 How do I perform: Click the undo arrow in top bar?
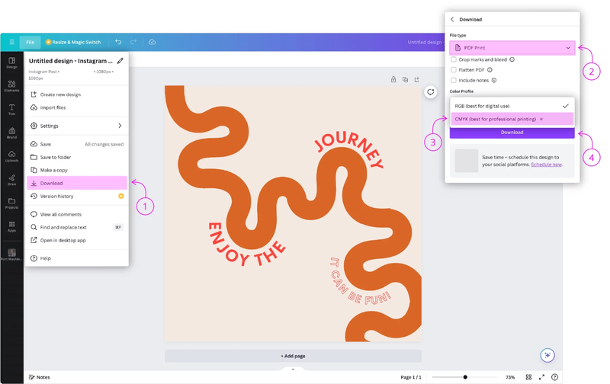tap(118, 42)
